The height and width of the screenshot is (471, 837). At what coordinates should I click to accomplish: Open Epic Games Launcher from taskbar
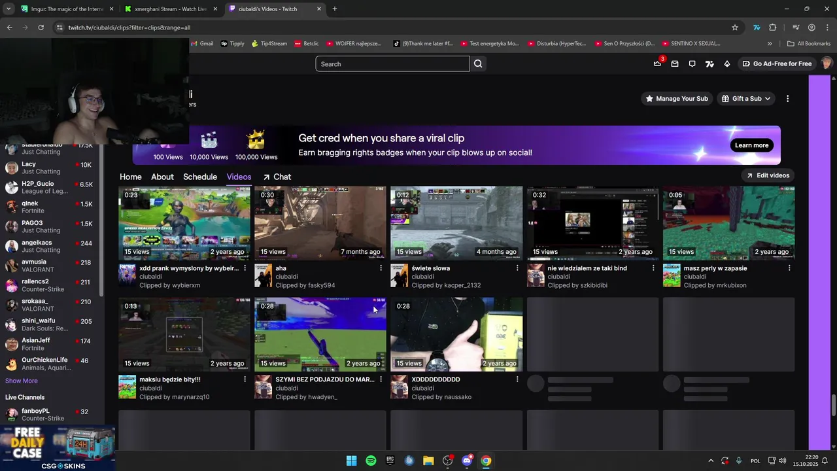[x=390, y=461]
